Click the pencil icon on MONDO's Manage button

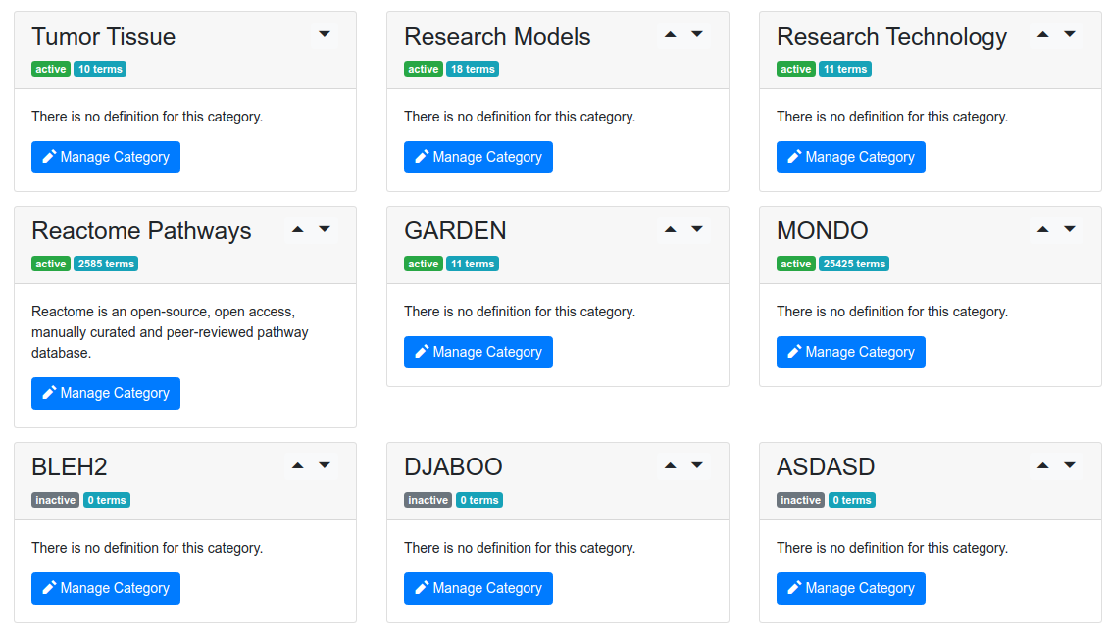pos(792,352)
